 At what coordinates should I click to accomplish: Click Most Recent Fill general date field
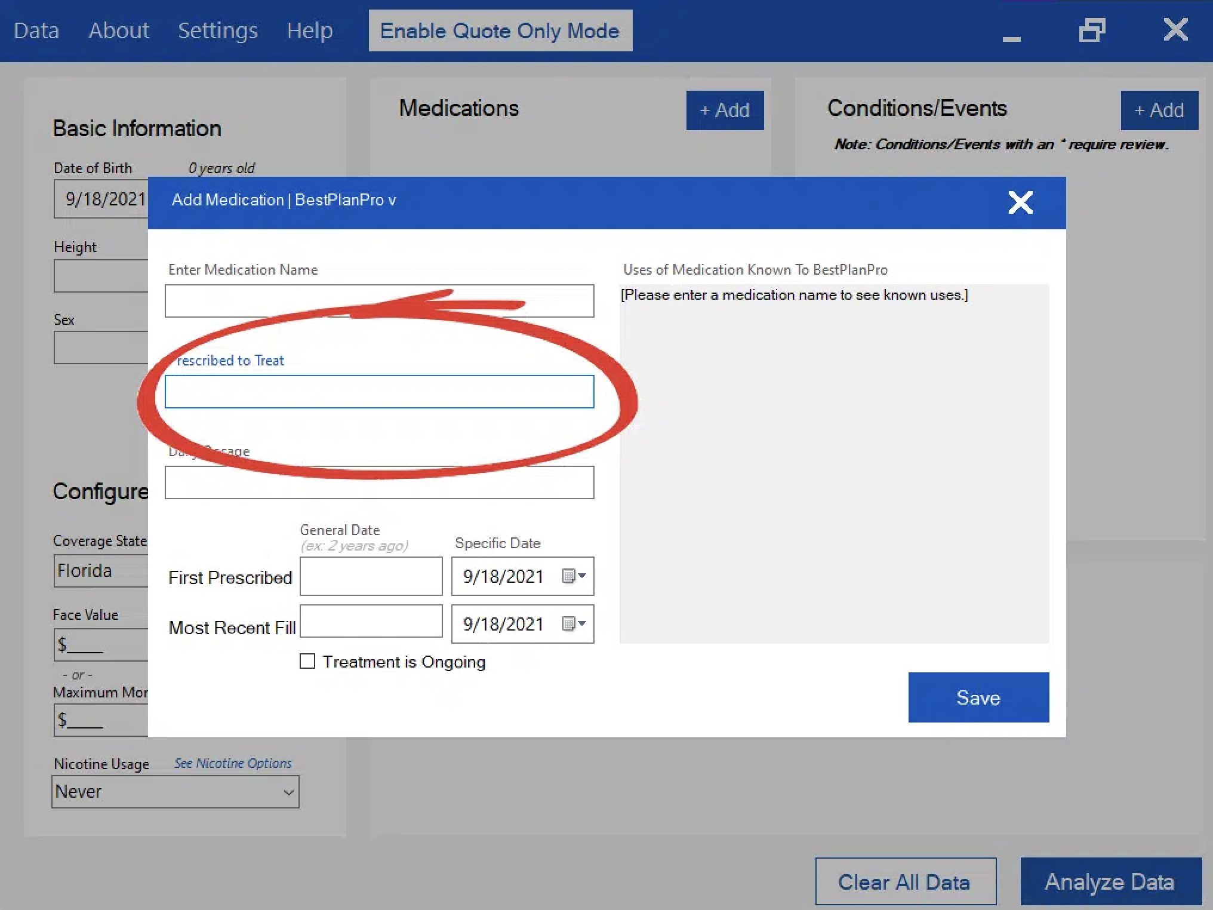pyautogui.click(x=371, y=622)
